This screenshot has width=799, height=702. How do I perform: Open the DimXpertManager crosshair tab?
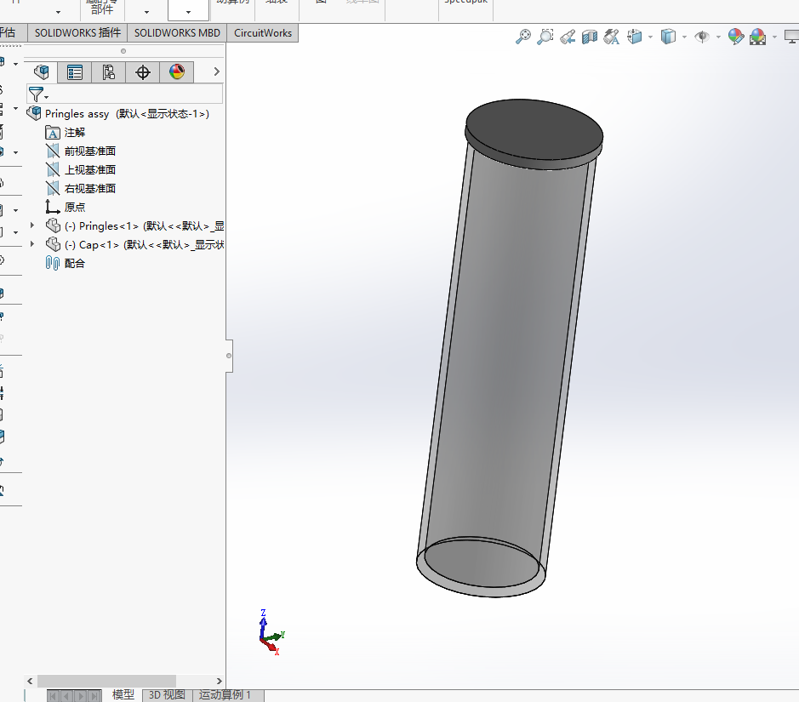143,71
